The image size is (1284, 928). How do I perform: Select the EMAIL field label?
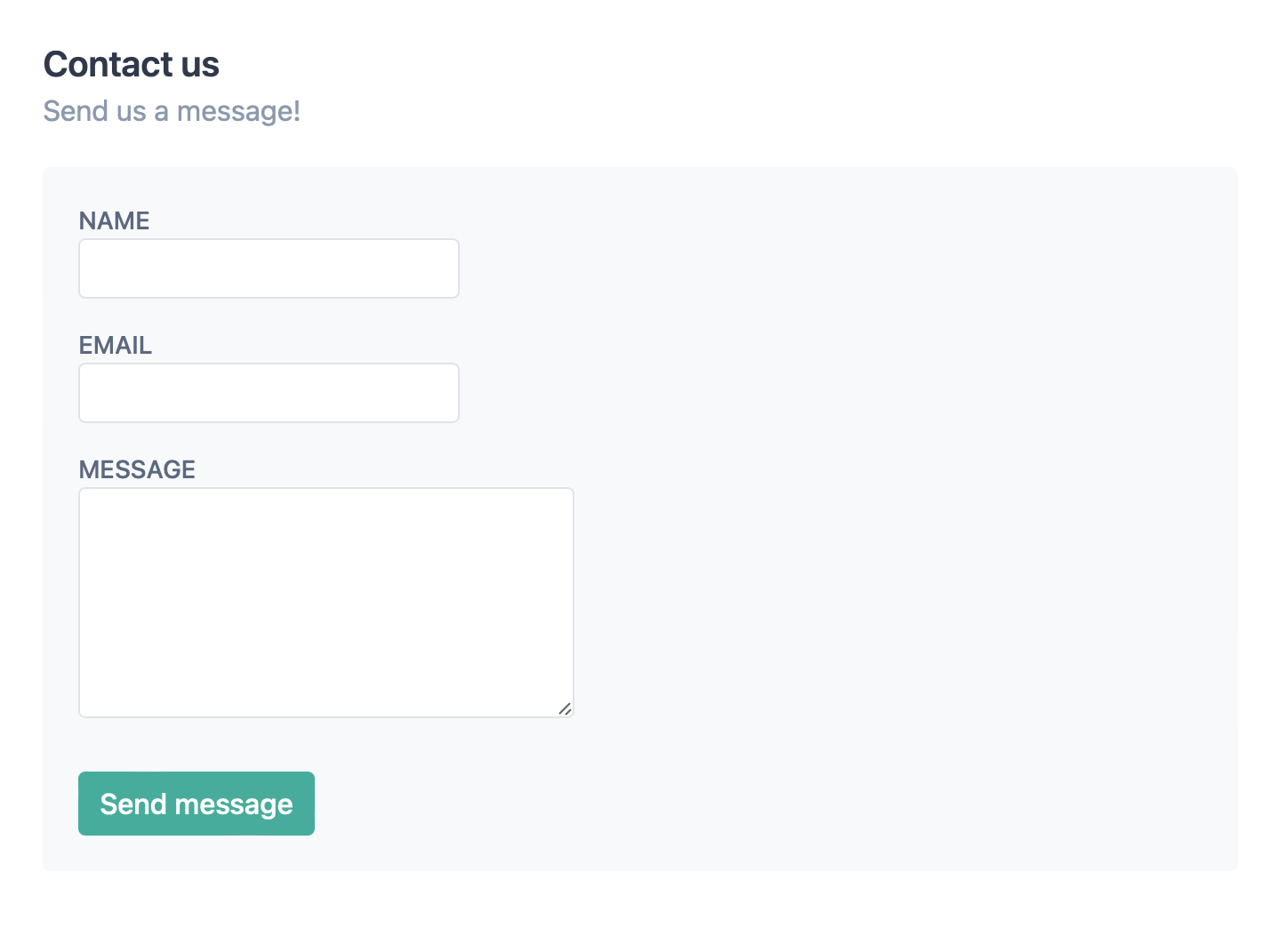(x=115, y=345)
